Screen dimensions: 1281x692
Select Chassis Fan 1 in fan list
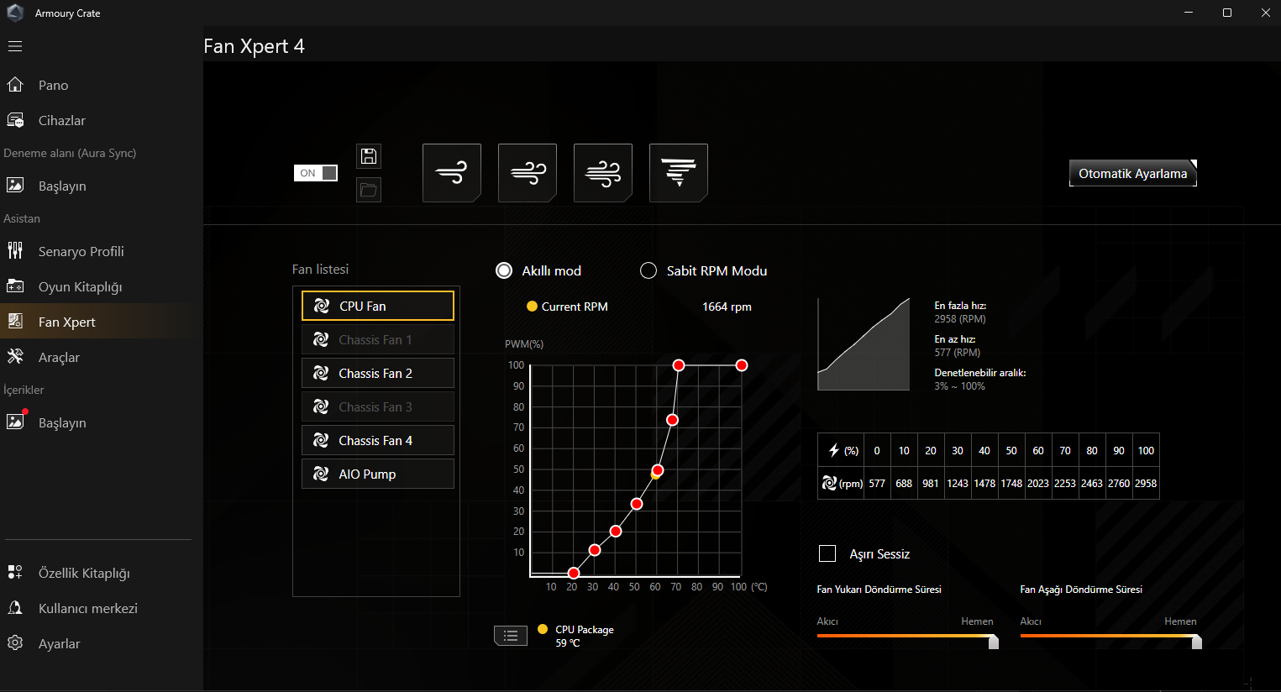tap(378, 339)
